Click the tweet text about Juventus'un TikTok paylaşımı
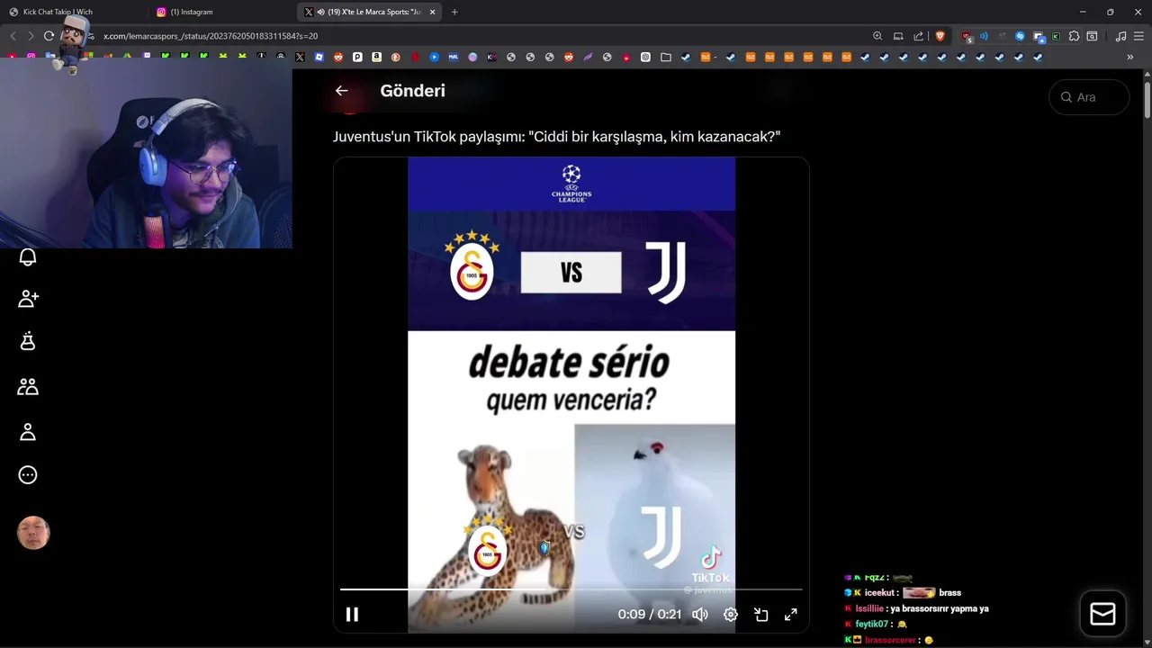This screenshot has height=648, width=1152. tap(556, 137)
